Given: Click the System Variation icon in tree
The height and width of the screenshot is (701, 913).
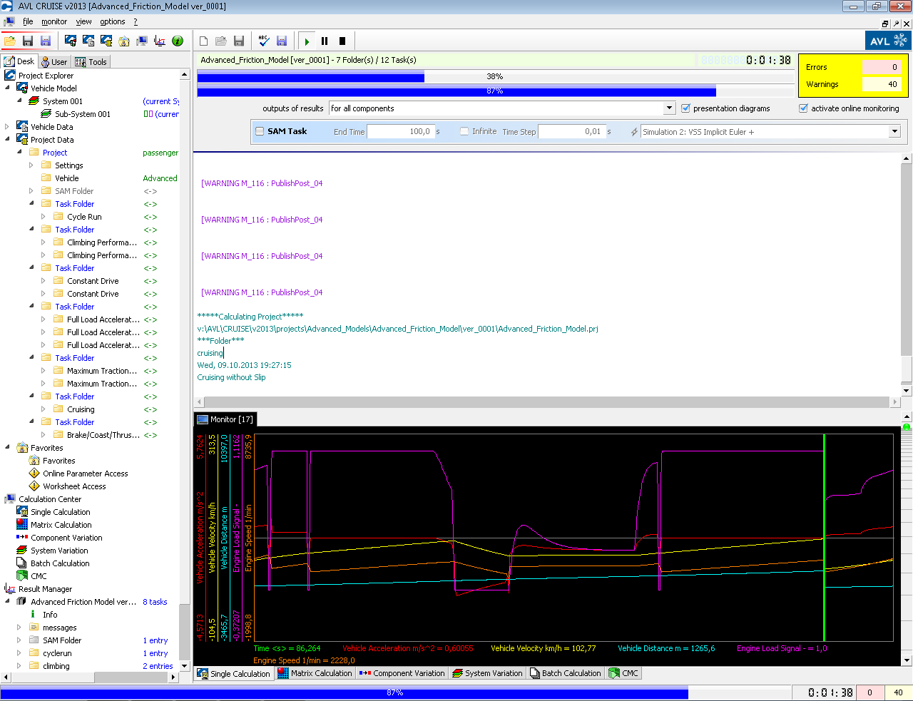Looking at the screenshot, I should [22, 551].
